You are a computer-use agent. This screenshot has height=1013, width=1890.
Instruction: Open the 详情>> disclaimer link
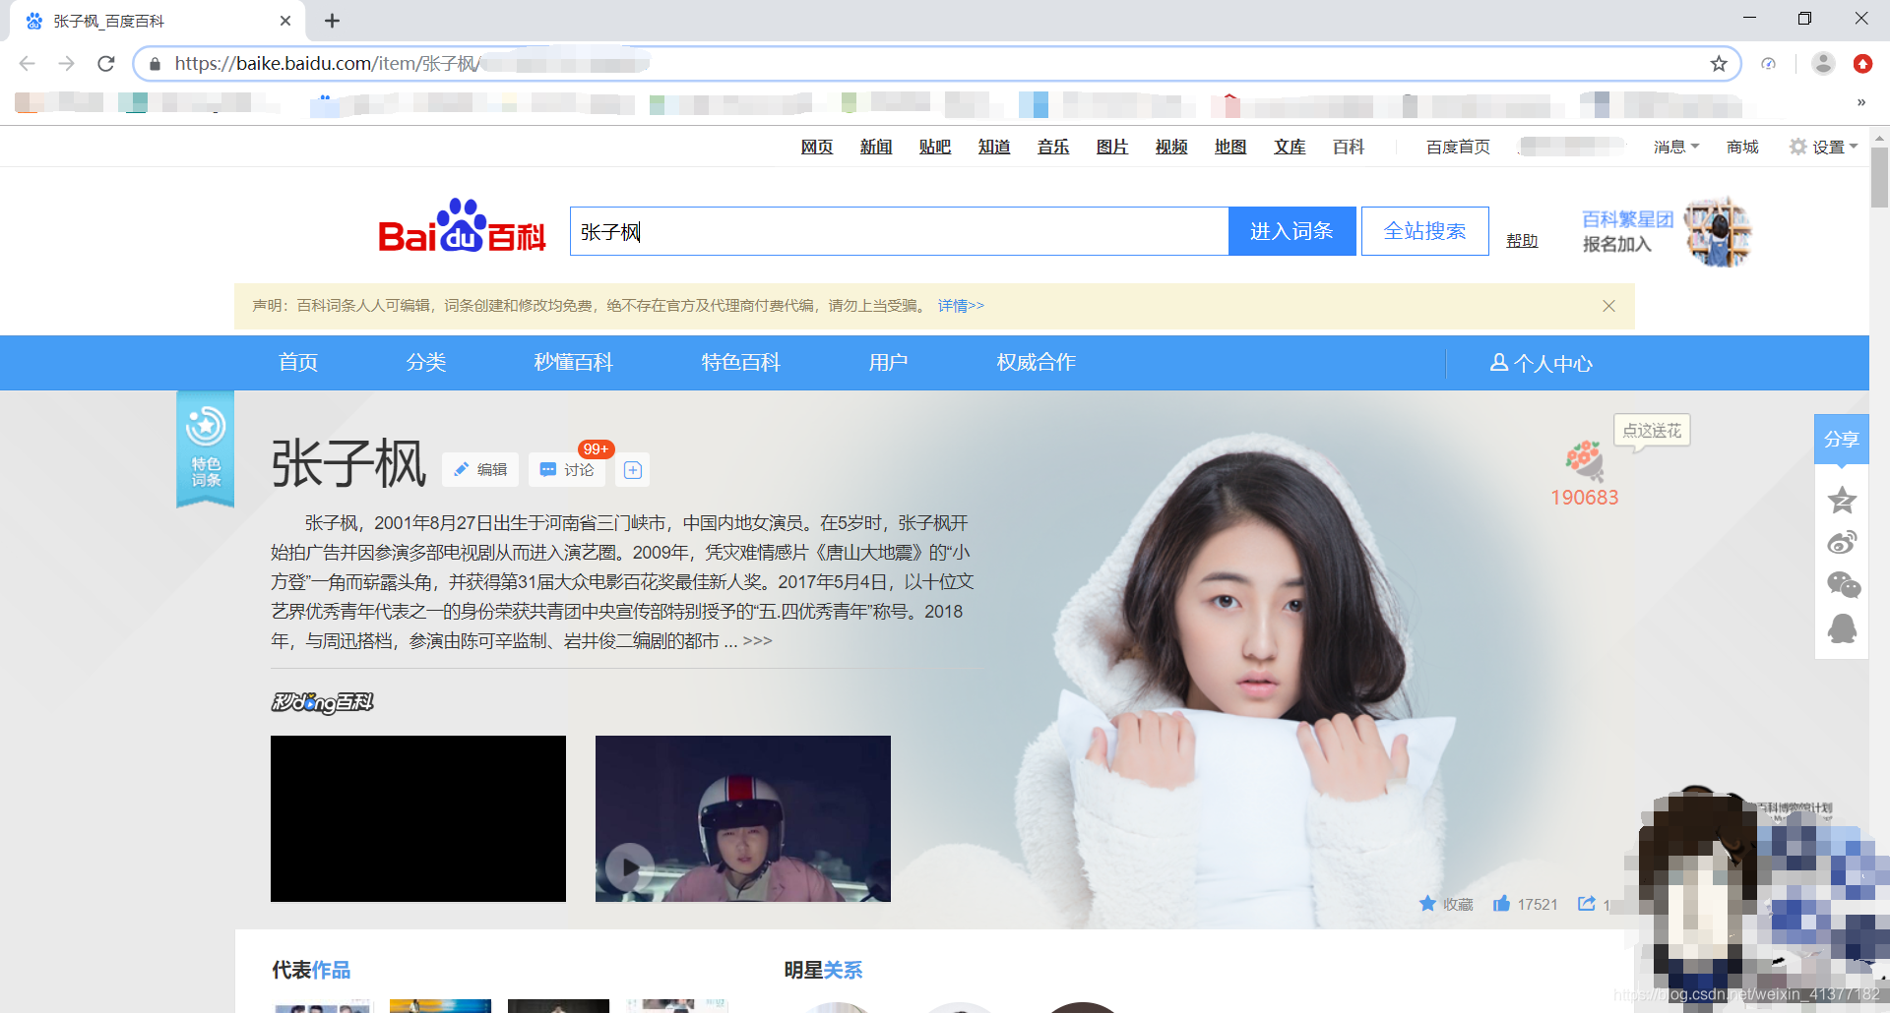(x=961, y=306)
